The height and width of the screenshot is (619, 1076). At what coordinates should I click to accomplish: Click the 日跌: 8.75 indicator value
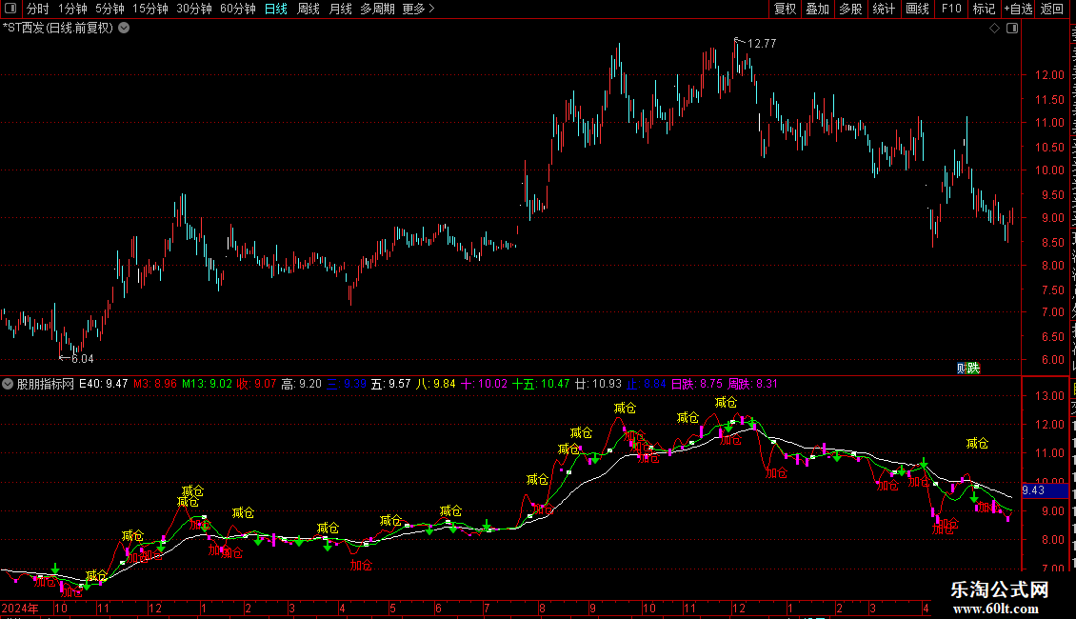696,384
